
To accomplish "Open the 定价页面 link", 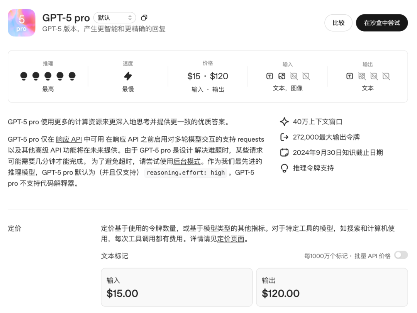I will tap(231, 239).
